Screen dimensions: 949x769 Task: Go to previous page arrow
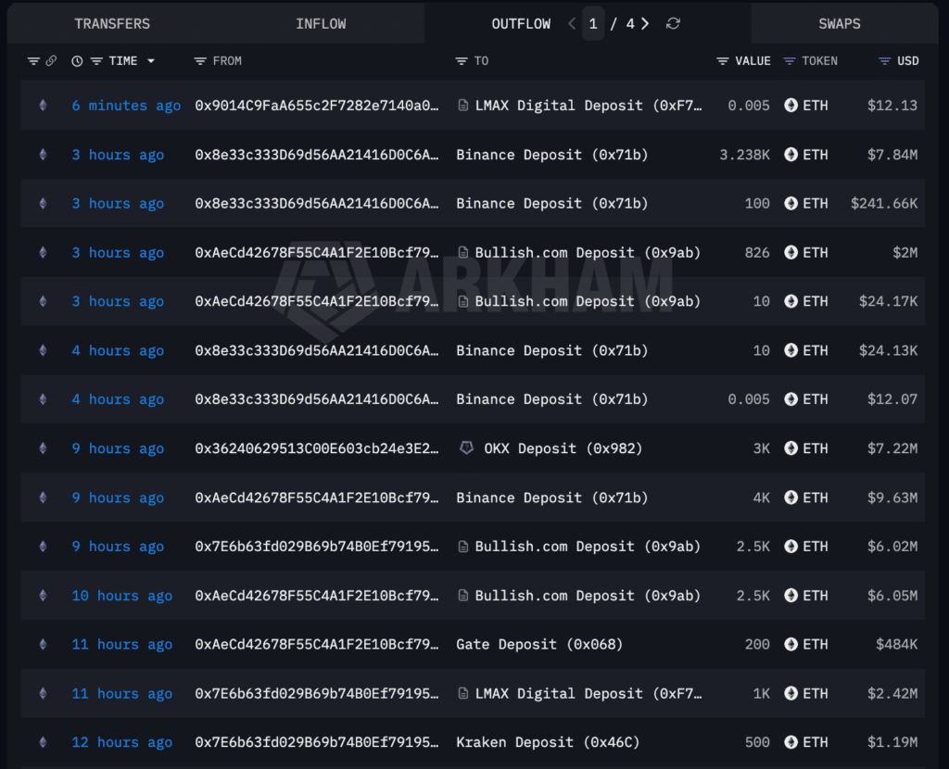coord(572,23)
